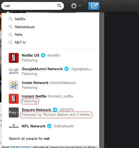The image size is (139, 148).
Task: Click the Netflix US avatar icon
Action: [x=14, y=58]
